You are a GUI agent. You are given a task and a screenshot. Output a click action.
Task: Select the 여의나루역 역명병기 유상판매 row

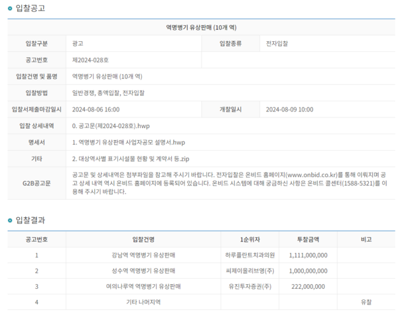pos(201,287)
